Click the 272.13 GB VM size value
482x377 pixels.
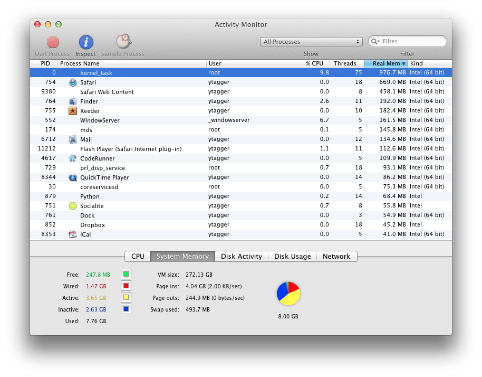coord(199,275)
